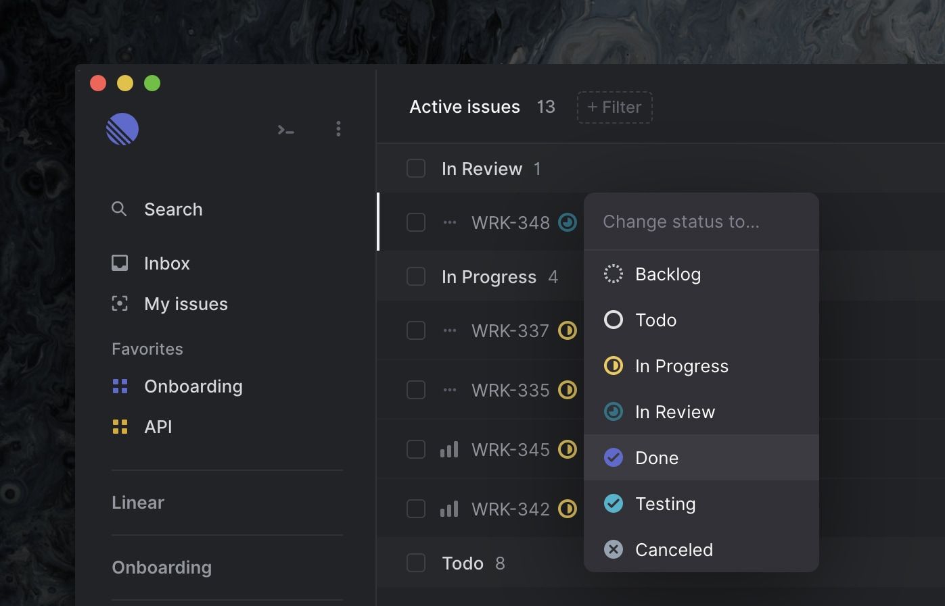Expand the Onboarding team section at bottom
The height and width of the screenshot is (606, 945).
(162, 567)
